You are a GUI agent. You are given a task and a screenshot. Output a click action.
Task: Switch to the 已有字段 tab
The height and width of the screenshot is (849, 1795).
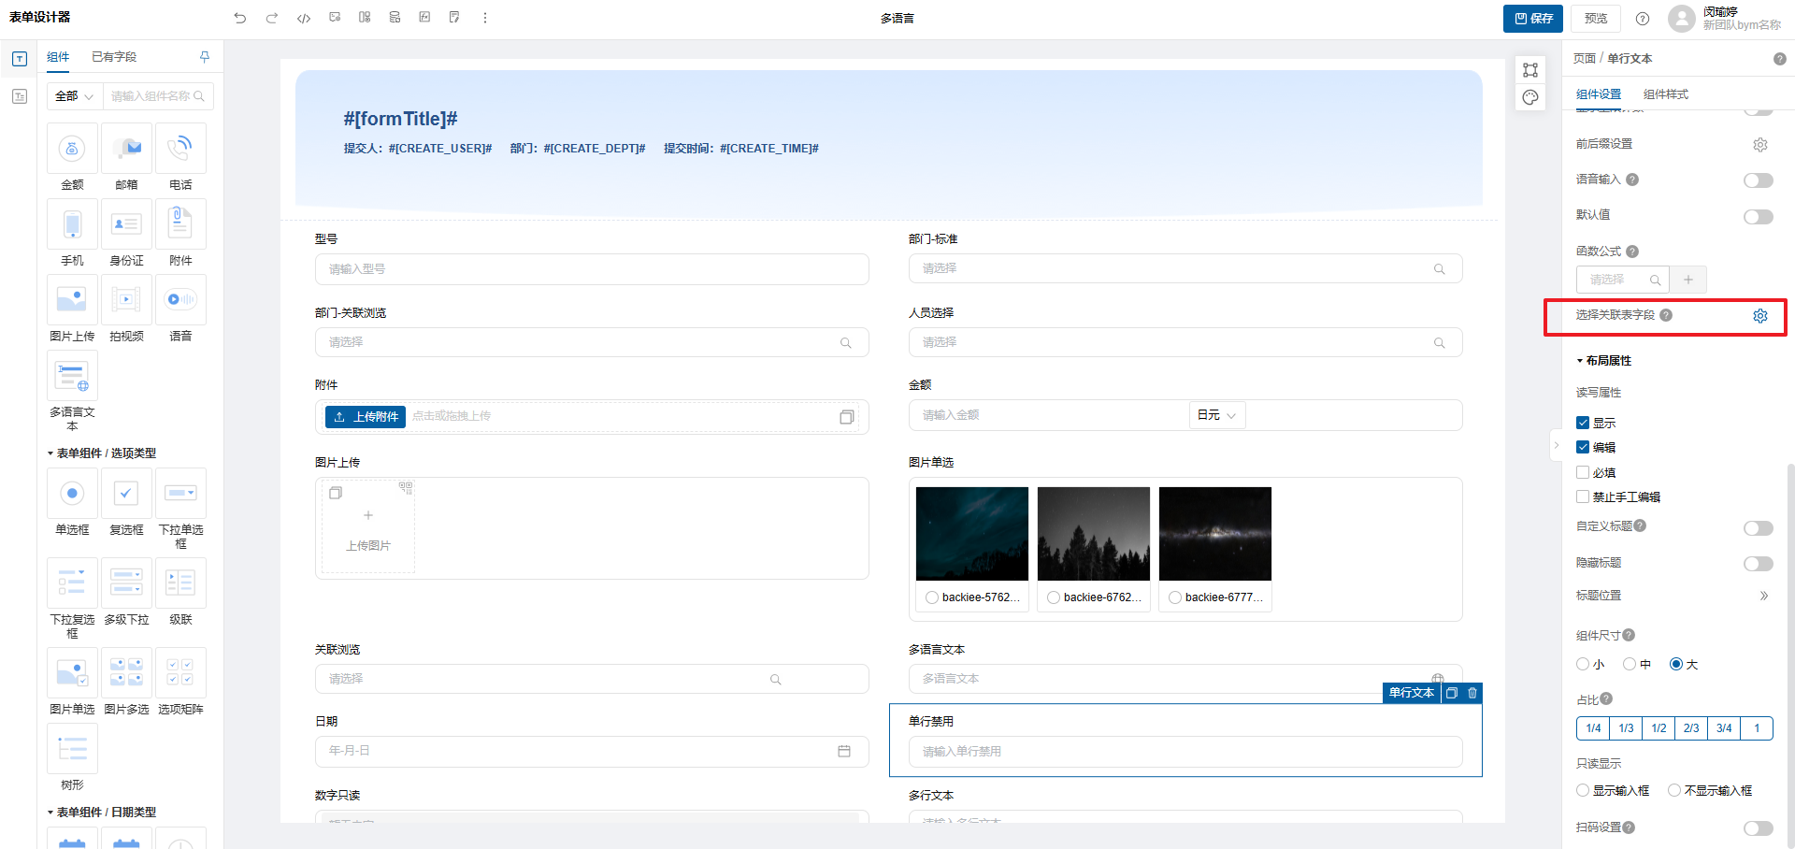tap(114, 57)
